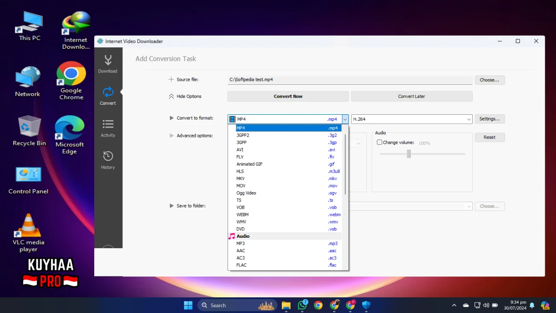Launch VLC media player desktop shortcut
This screenshot has height=313, width=556.
coord(28,233)
